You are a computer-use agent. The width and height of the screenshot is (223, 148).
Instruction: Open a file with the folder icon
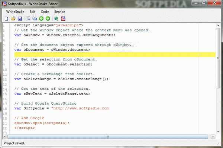13,19
